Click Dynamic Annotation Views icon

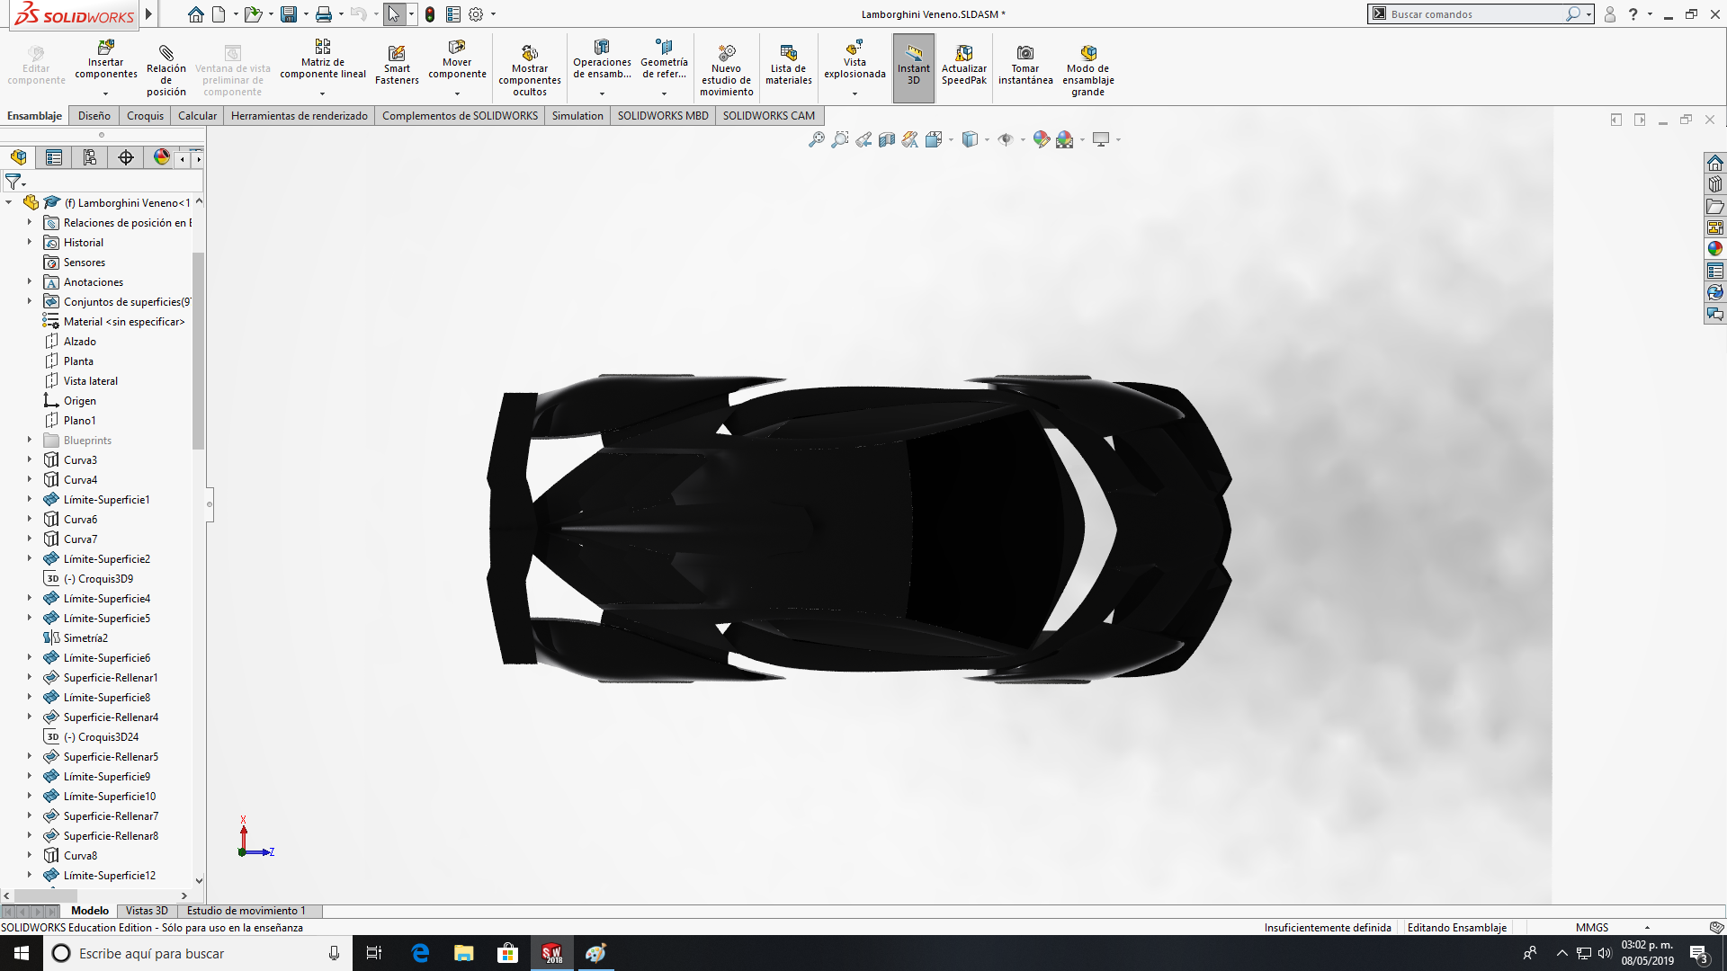click(910, 139)
